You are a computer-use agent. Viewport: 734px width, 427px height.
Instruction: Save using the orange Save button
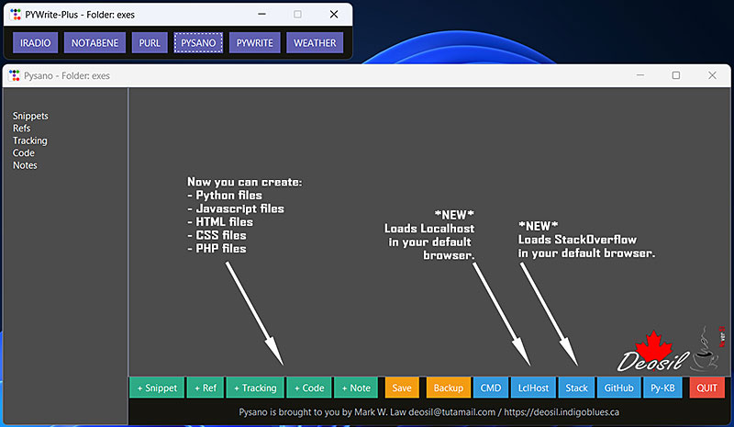402,388
